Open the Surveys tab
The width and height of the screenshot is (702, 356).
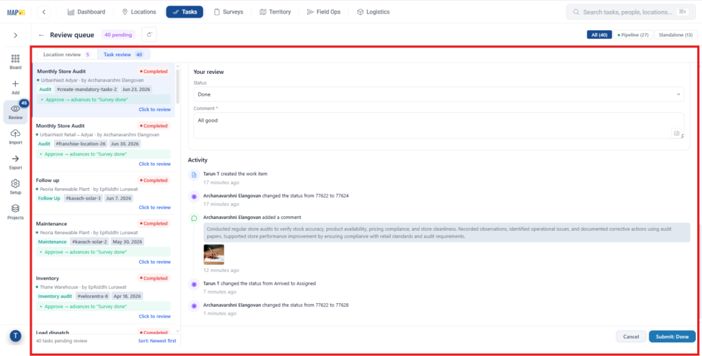point(228,12)
